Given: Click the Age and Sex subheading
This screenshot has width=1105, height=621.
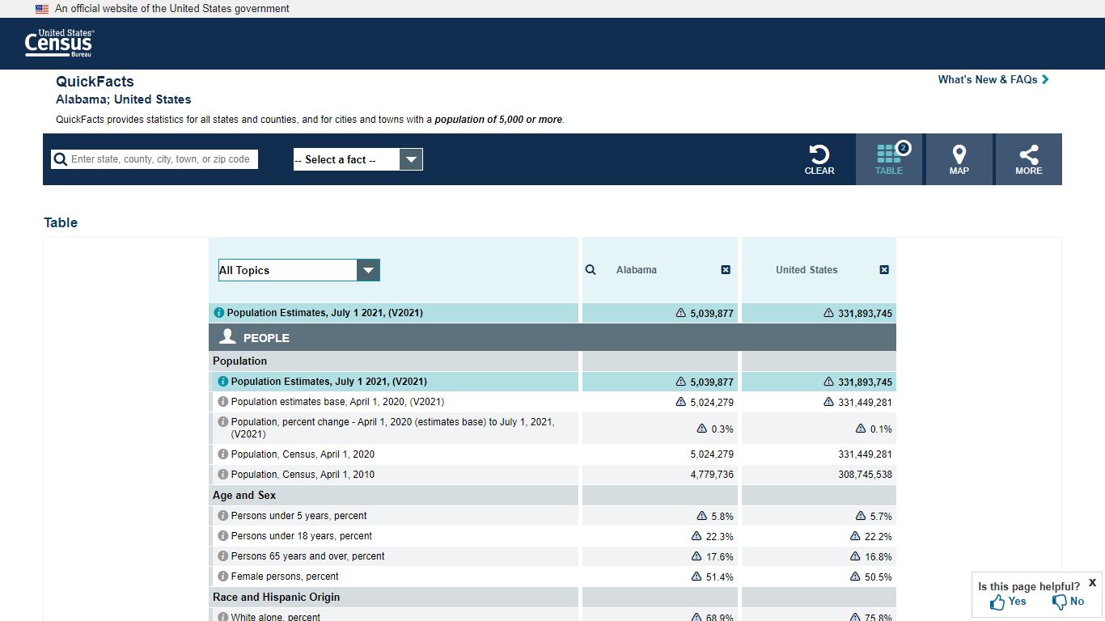Looking at the screenshot, I should coord(244,496).
